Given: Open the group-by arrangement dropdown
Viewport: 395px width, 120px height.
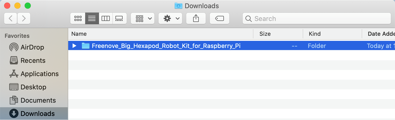Looking at the screenshot, I should click(143, 18).
